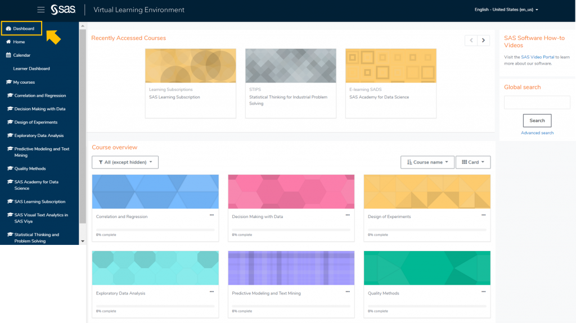Click the next arrow in Recently Accessed Courses
Screen dimensions: 576x323
pos(483,40)
